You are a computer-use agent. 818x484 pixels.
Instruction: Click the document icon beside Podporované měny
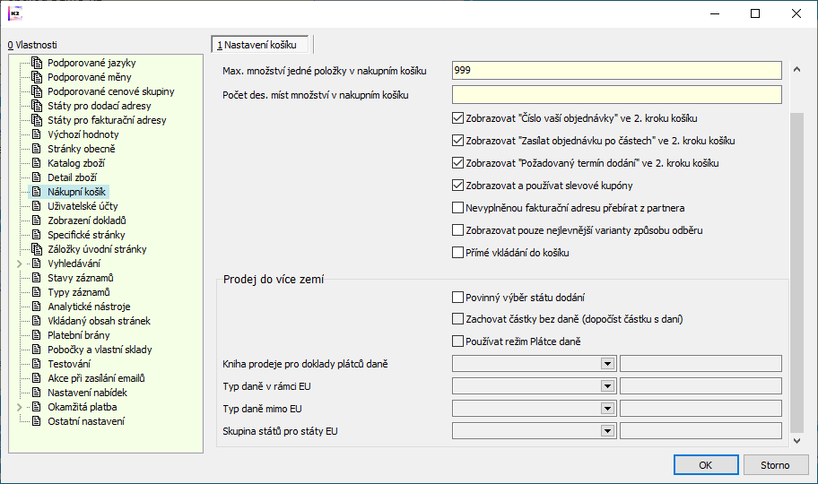[x=37, y=77]
